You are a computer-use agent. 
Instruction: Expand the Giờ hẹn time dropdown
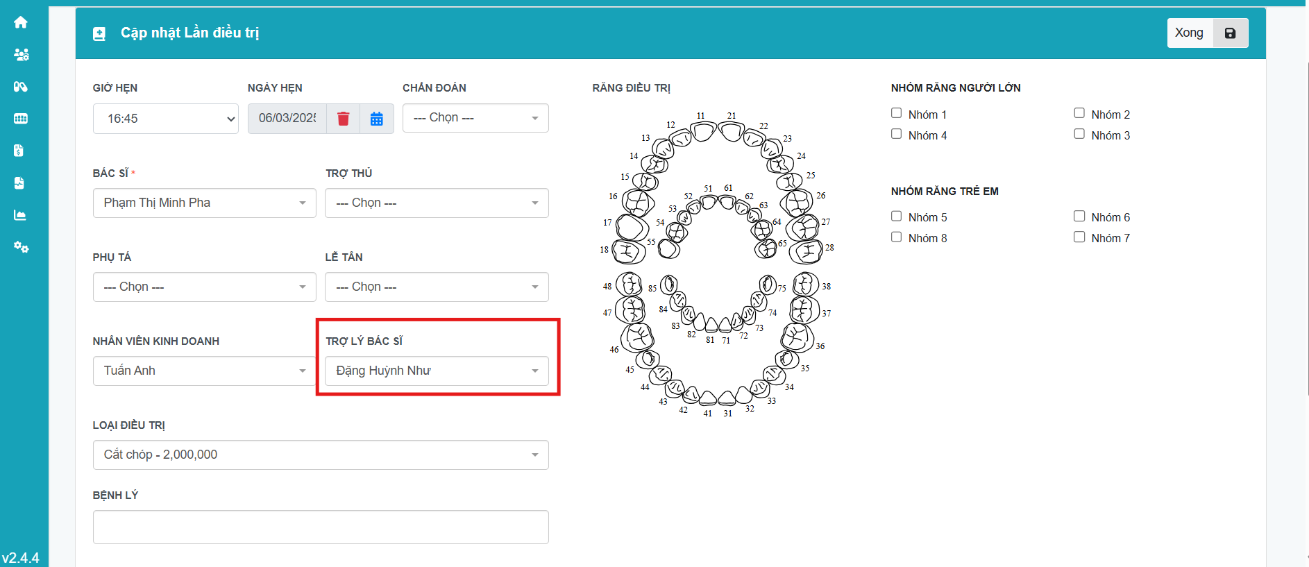(x=165, y=119)
